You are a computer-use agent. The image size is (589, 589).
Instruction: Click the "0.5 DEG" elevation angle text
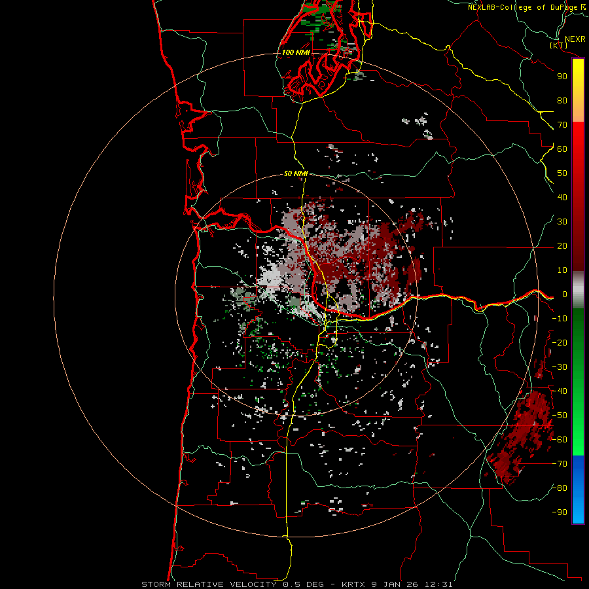click(x=302, y=584)
